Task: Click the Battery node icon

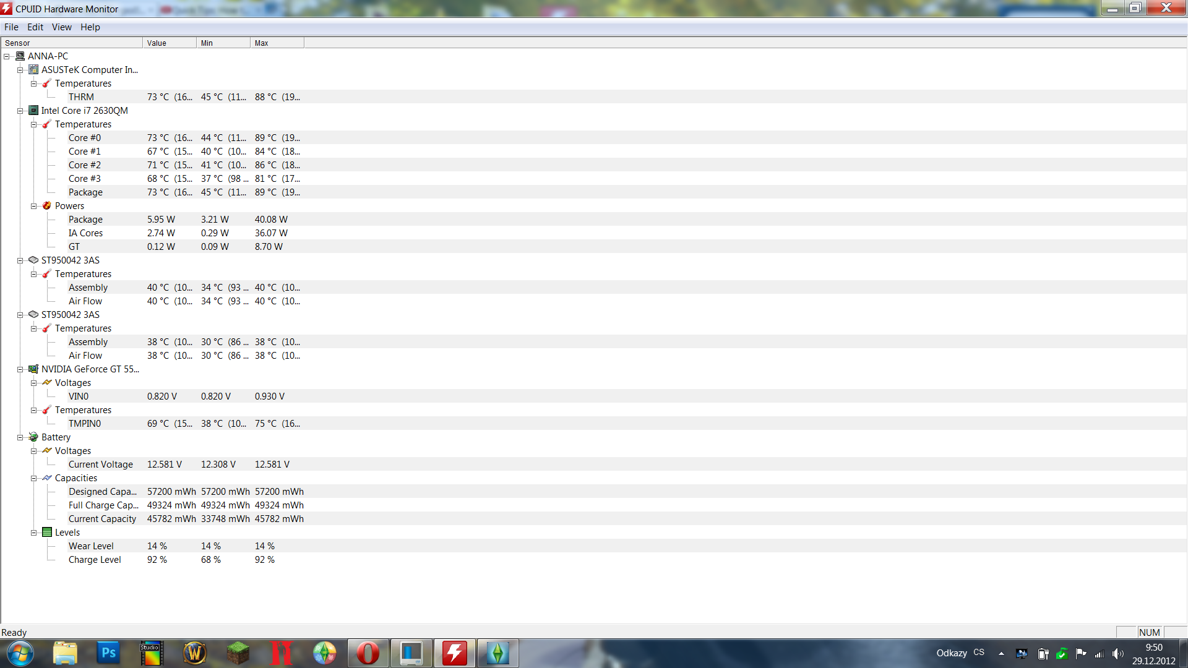Action: click(x=33, y=437)
